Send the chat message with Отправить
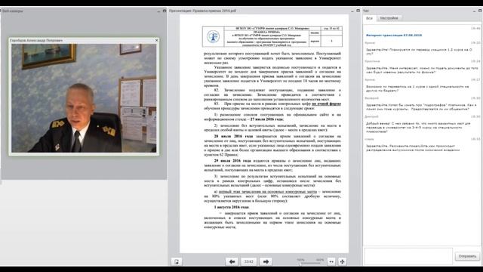Image resolution: width=483 pixels, height=272 pixels. [467, 256]
